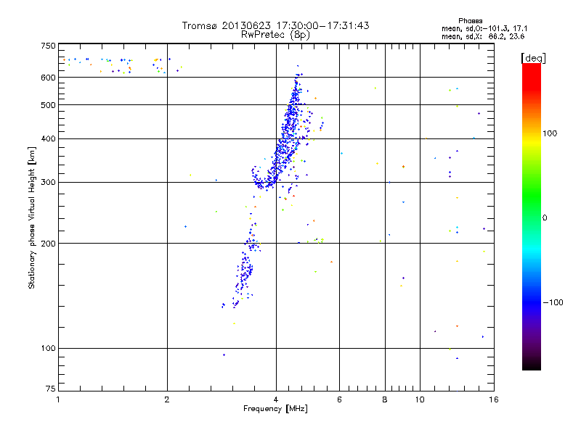Image resolution: width=581 pixels, height=435 pixels.
Task: Click the phase colorbar gradient
Action: [532, 216]
